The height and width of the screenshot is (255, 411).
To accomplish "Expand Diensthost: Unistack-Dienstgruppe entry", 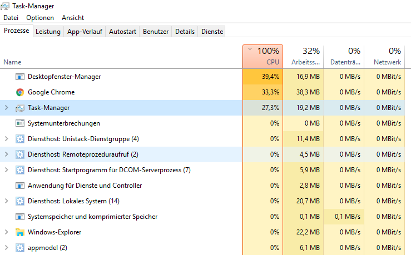I will click(7, 139).
